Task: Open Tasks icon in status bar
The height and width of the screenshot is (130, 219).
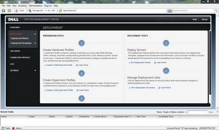Action: [x=3, y=128]
